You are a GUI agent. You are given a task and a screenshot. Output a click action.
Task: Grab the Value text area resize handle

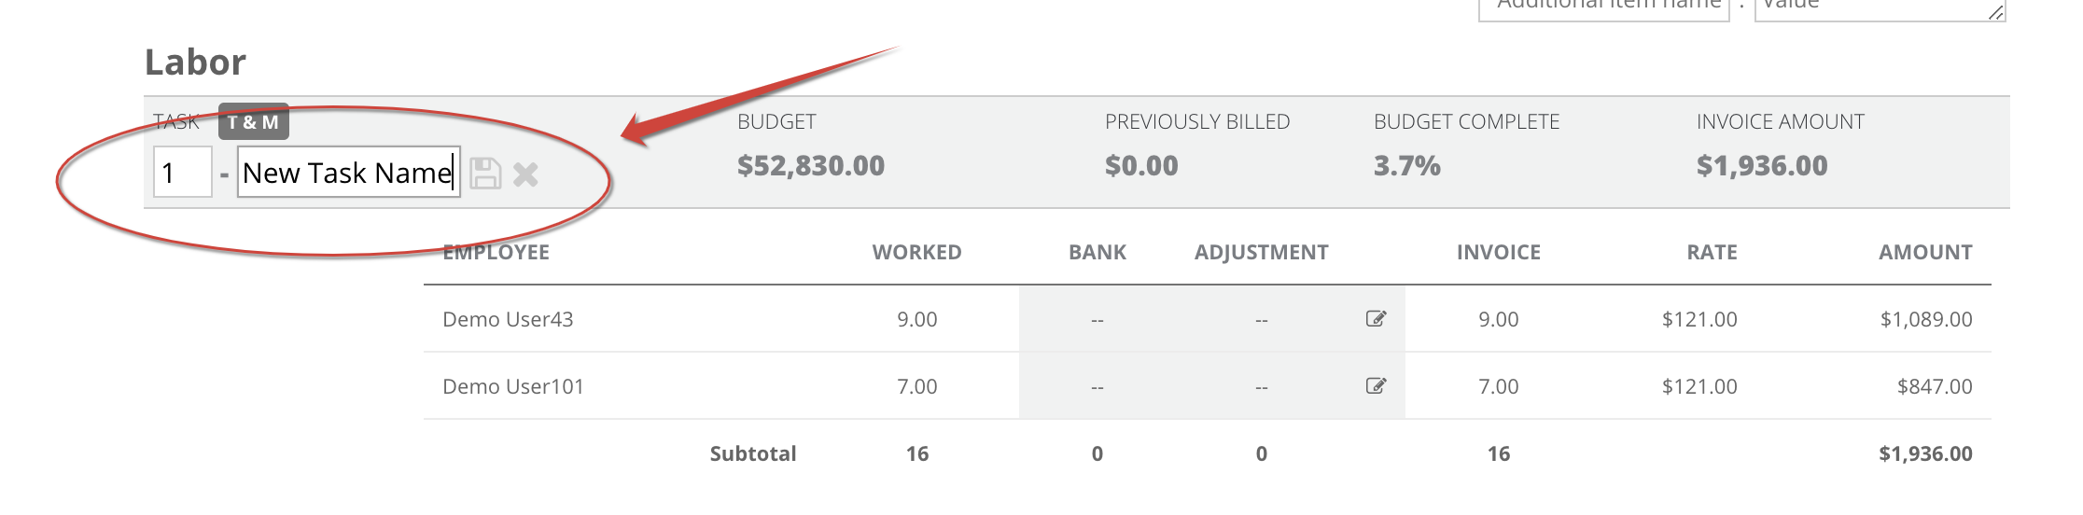point(1996,12)
